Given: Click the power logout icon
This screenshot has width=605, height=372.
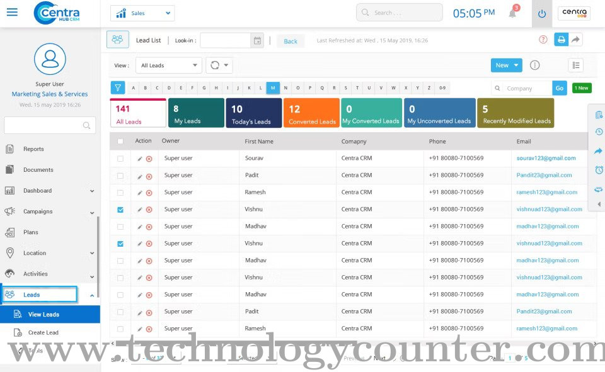Looking at the screenshot, I should point(542,14).
